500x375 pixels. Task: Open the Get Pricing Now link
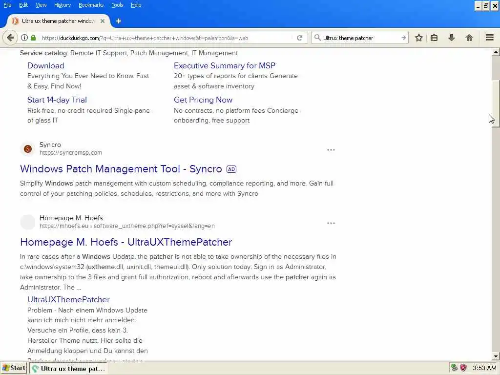(203, 100)
